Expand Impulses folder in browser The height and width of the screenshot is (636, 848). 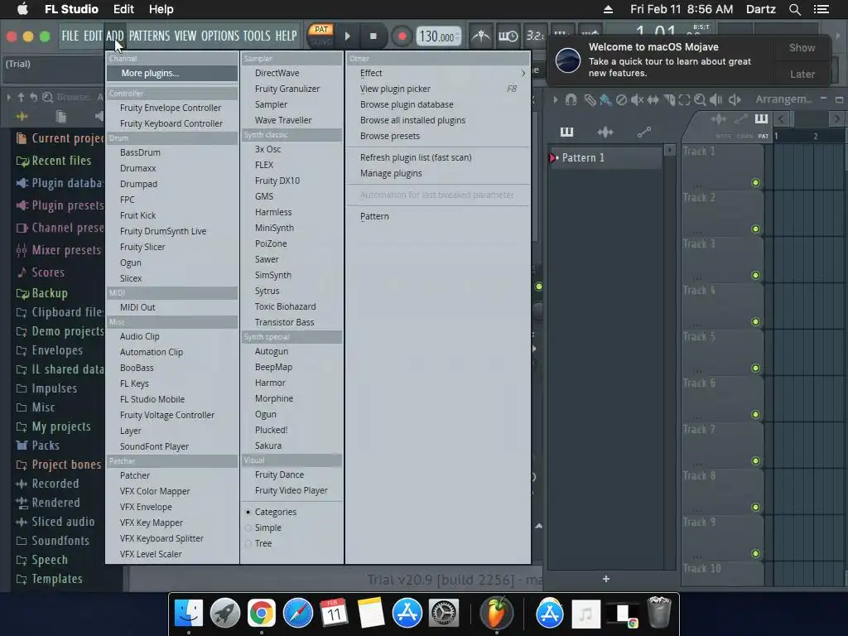coord(46,388)
